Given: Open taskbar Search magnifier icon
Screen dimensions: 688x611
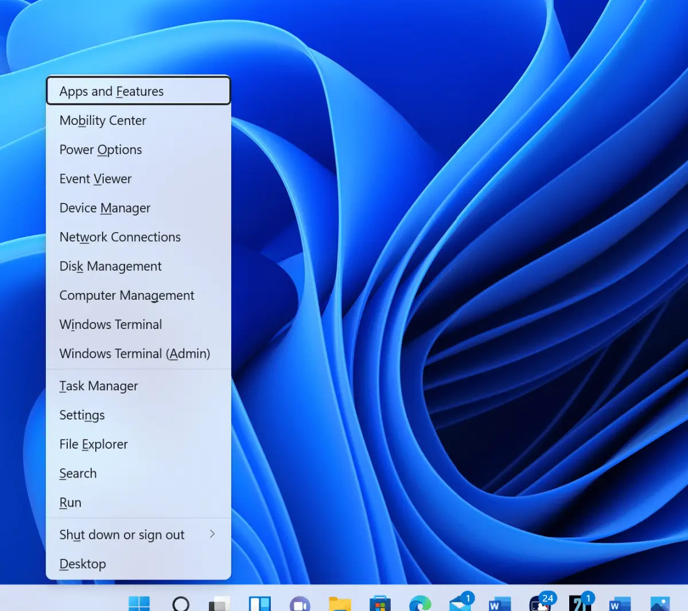Looking at the screenshot, I should coord(181,604).
